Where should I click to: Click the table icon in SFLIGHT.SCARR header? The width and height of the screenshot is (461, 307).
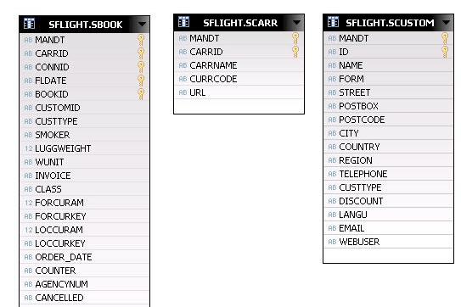pos(183,22)
